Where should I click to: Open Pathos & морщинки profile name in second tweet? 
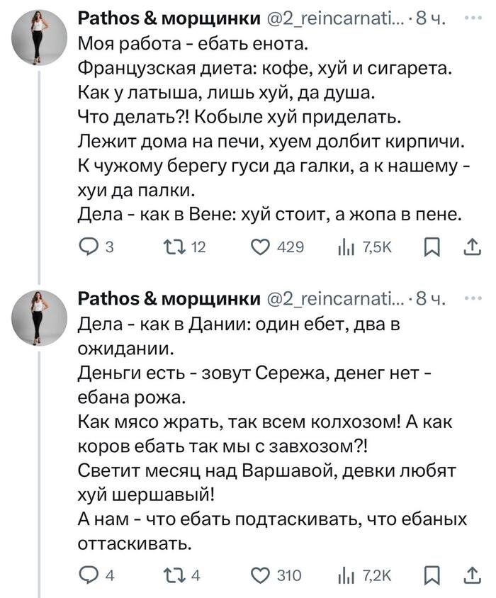169,299
